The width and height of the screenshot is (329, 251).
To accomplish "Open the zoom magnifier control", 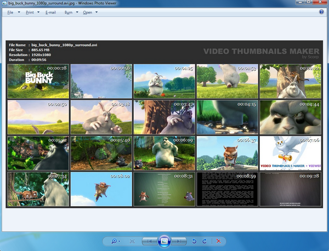I will (114, 241).
